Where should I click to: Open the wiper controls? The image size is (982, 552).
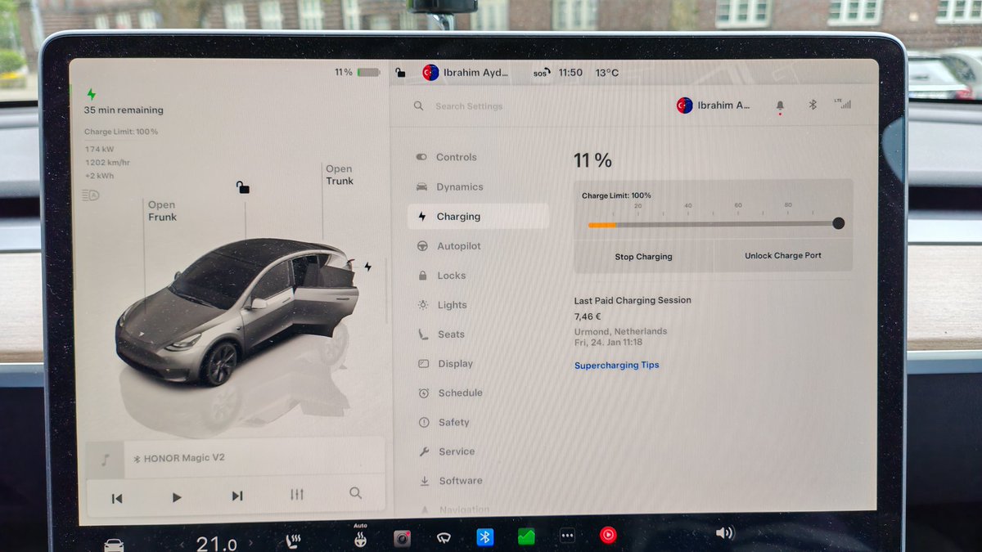coord(444,538)
